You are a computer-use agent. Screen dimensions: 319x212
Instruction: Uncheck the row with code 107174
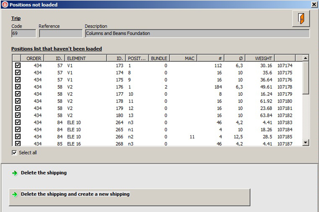pyautogui.click(x=18, y=65)
